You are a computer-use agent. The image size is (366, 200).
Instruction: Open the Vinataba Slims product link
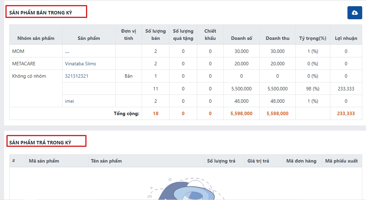[81, 64]
